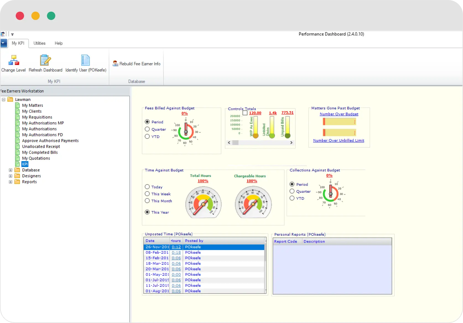Click the Date column header in Unposted Time

(x=157, y=241)
